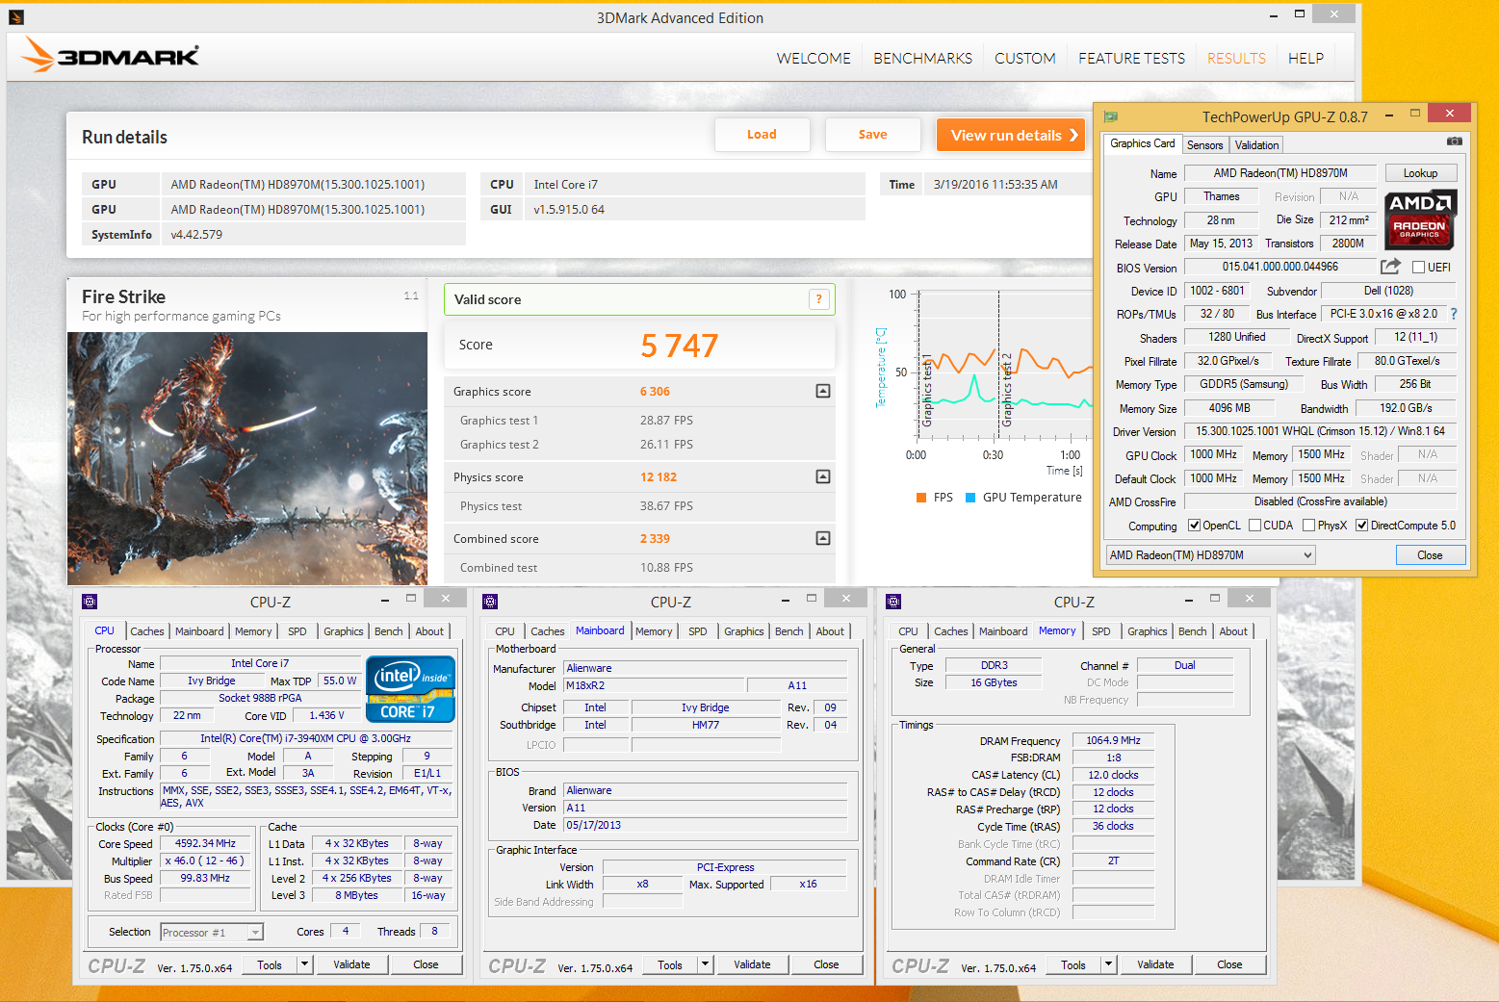Switch to About tab in first CPU-Z window
Screen dimensions: 1499x1002
coord(429,631)
